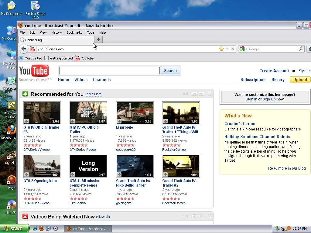Open Creator's Corner link
The image size is (311, 233).
(x=240, y=124)
